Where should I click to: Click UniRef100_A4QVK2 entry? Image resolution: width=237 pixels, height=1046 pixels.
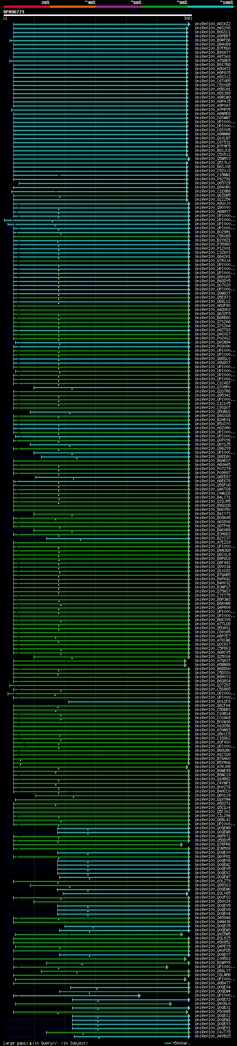click(213, 309)
